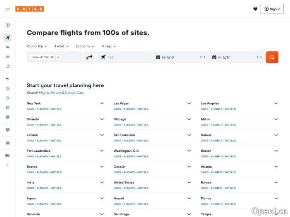290x217 pixels.
Task: Select the palm tree packages icon
Action: point(7,66)
